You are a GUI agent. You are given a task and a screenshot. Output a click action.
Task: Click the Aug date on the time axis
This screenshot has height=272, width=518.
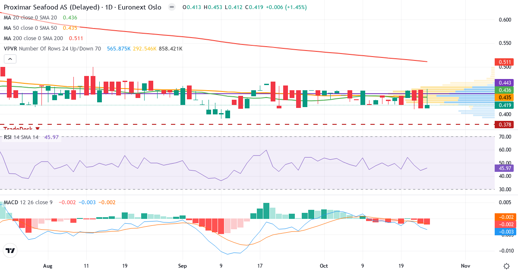(x=47, y=266)
